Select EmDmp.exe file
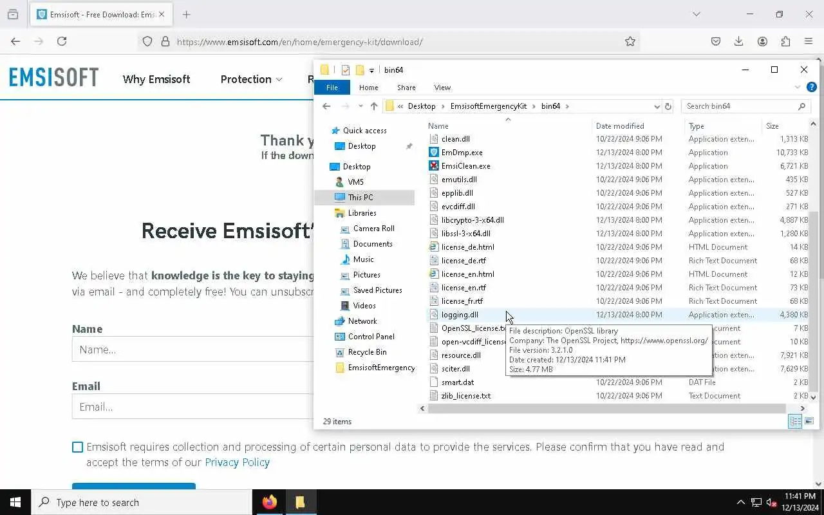The image size is (824, 515). point(462,153)
